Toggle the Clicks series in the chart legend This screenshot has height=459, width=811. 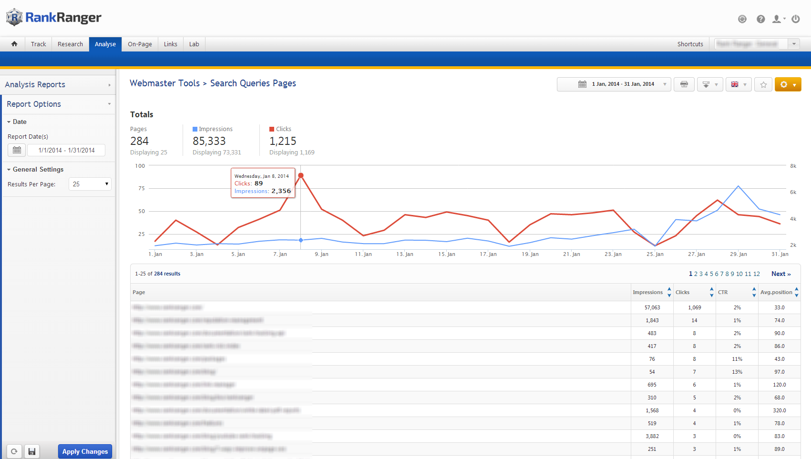(280, 129)
